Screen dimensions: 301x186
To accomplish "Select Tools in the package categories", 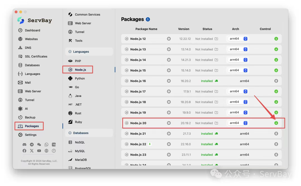I will pos(75,41).
